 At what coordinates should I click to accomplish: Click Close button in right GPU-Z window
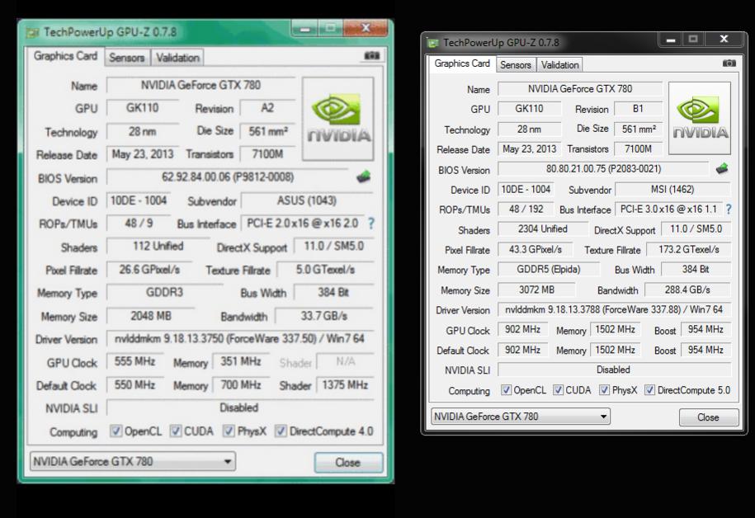(708, 417)
